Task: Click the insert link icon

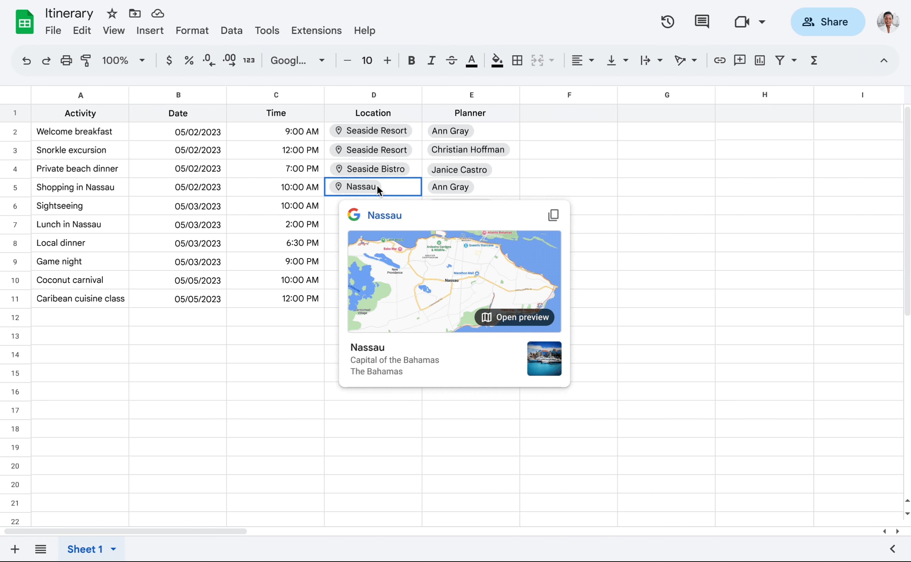Action: [719, 60]
